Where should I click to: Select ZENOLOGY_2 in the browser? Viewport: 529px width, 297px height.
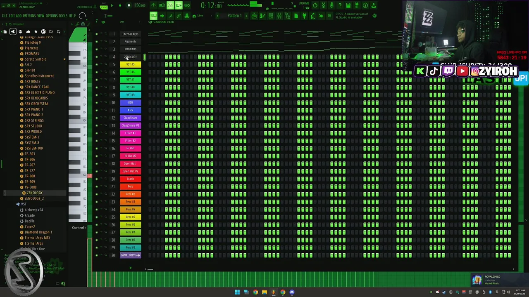tap(34, 198)
